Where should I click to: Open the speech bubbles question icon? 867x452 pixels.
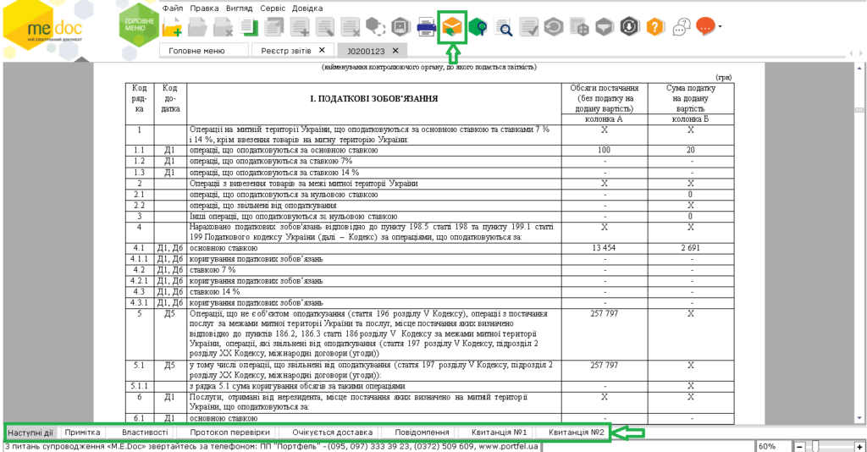pyautogui.click(x=682, y=28)
